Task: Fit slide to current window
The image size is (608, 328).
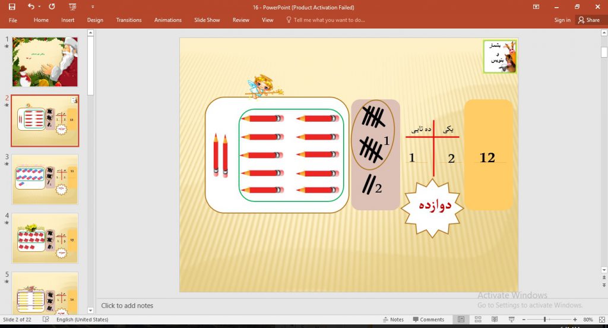Action: 601,320
